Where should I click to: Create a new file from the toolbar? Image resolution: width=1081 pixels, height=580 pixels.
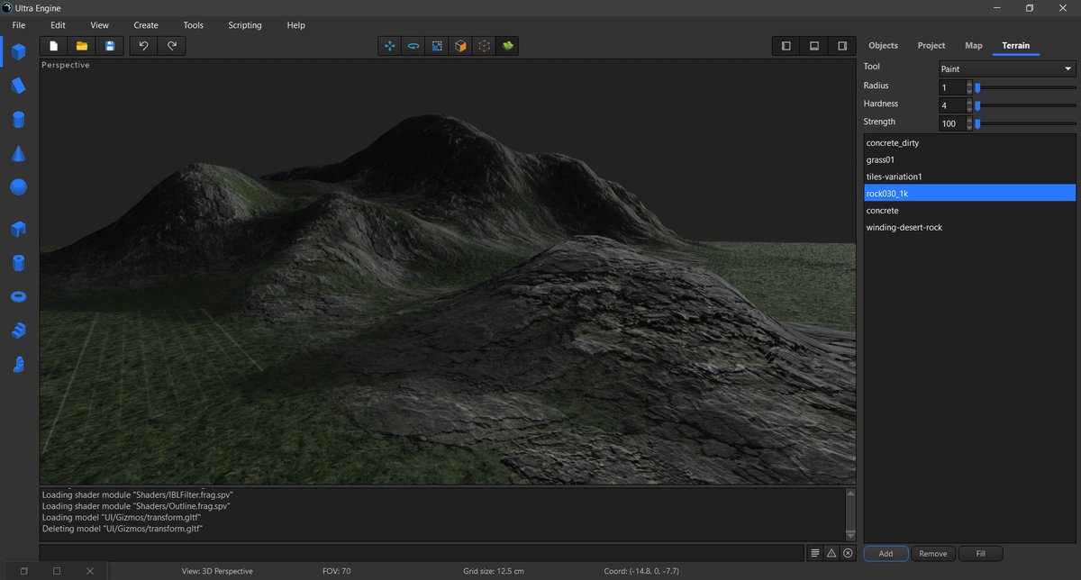54,45
